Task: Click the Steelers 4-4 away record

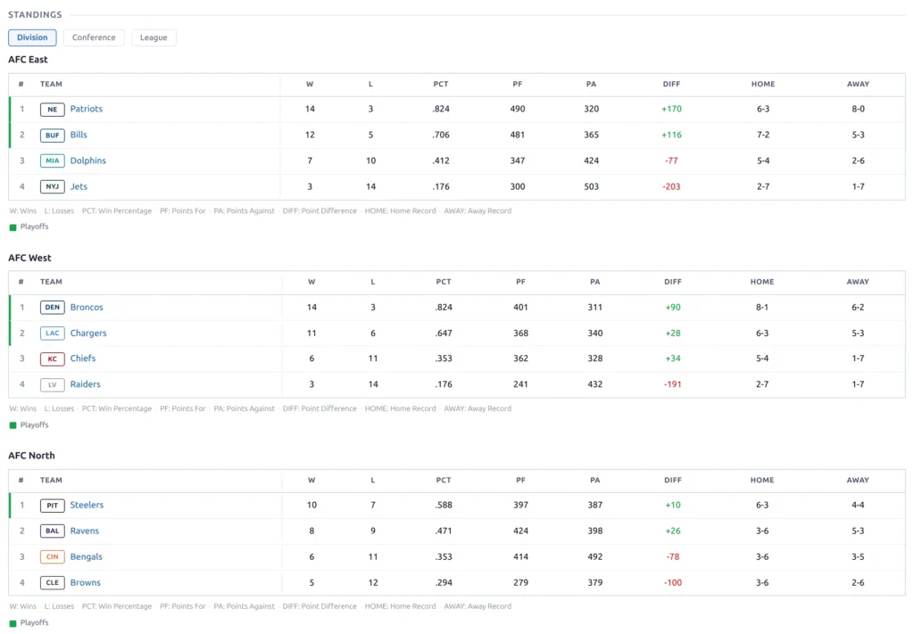Action: click(858, 505)
